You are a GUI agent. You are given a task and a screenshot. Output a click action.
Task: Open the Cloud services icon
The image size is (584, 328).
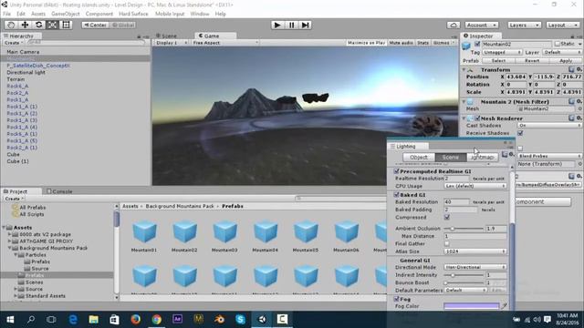(454, 25)
